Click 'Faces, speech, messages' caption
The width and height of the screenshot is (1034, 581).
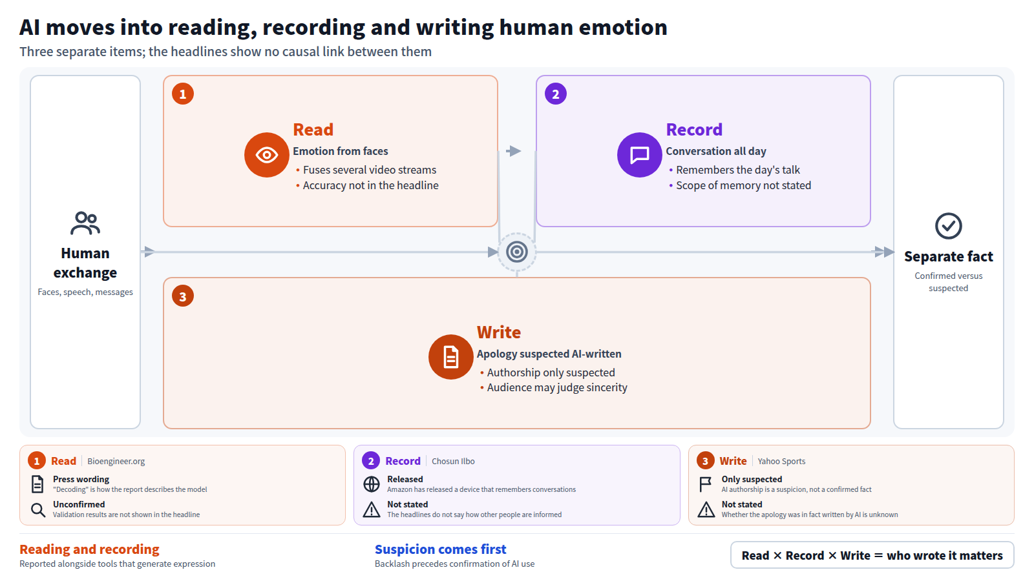tap(85, 292)
